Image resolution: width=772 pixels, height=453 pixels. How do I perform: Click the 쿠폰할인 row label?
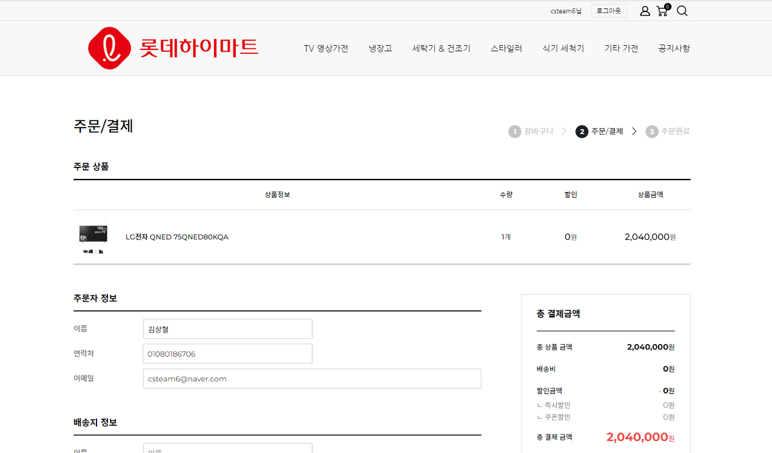[x=553, y=417]
